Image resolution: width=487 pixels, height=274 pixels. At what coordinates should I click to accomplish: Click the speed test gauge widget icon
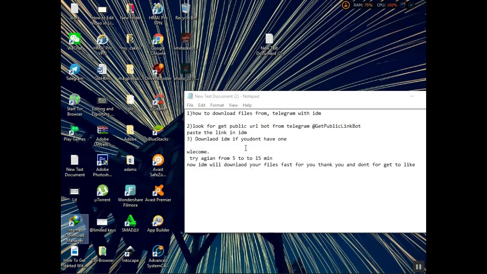coord(403,5)
